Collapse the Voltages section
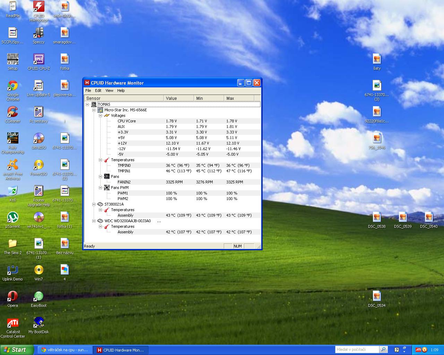The height and width of the screenshot is (355, 444). click(x=100, y=115)
